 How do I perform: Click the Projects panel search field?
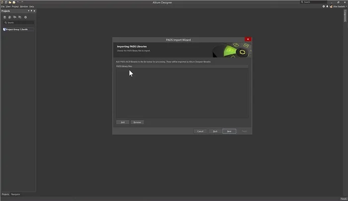click(x=19, y=23)
